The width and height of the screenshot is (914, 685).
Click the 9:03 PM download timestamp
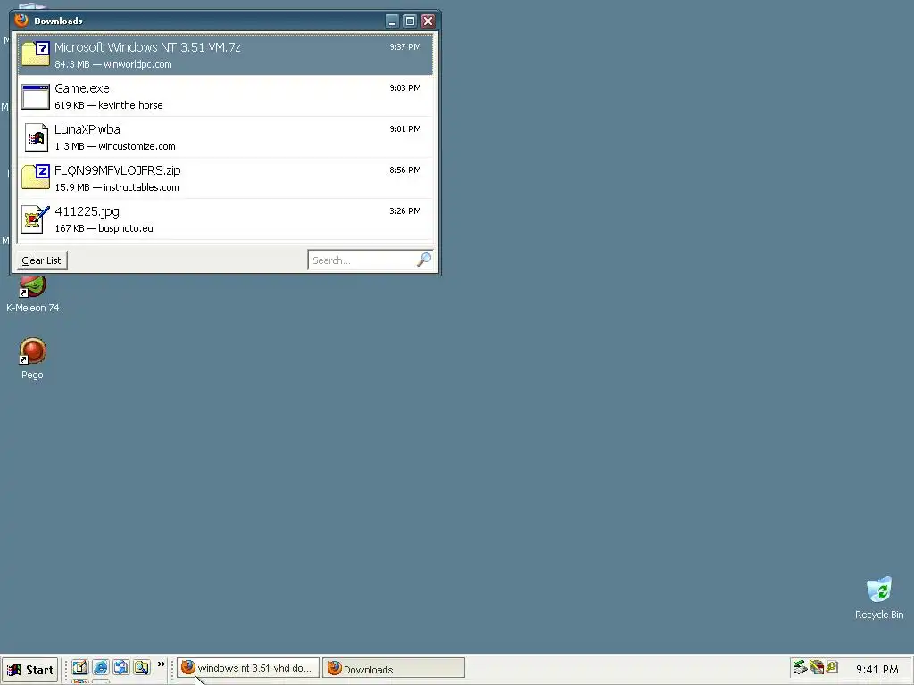tap(405, 88)
